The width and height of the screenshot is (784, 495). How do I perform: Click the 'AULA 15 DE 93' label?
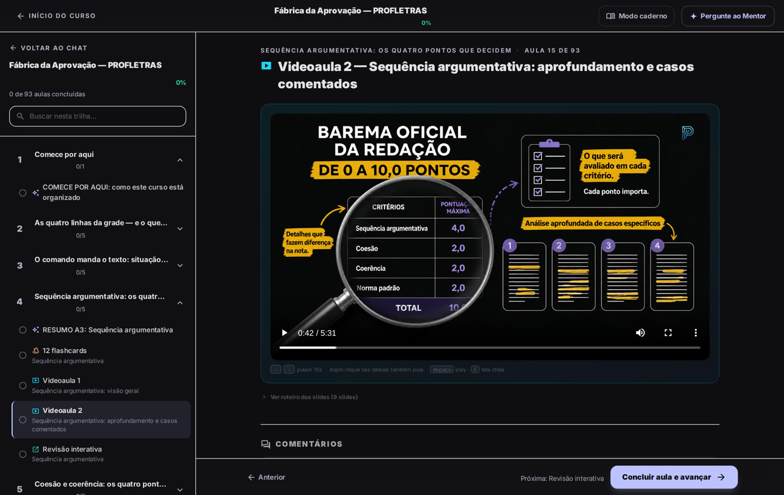coord(552,50)
